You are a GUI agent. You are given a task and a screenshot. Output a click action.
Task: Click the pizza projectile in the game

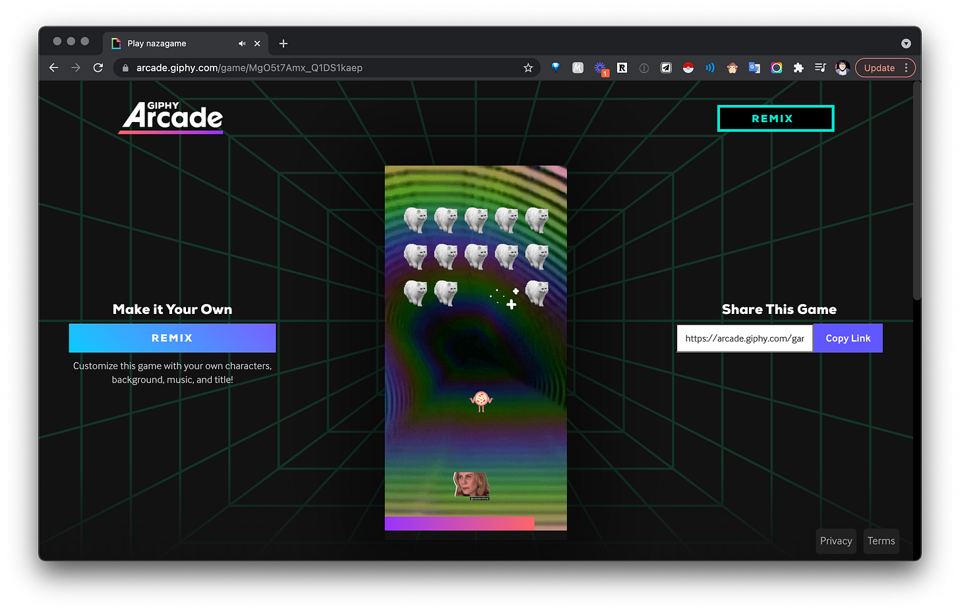pos(481,401)
